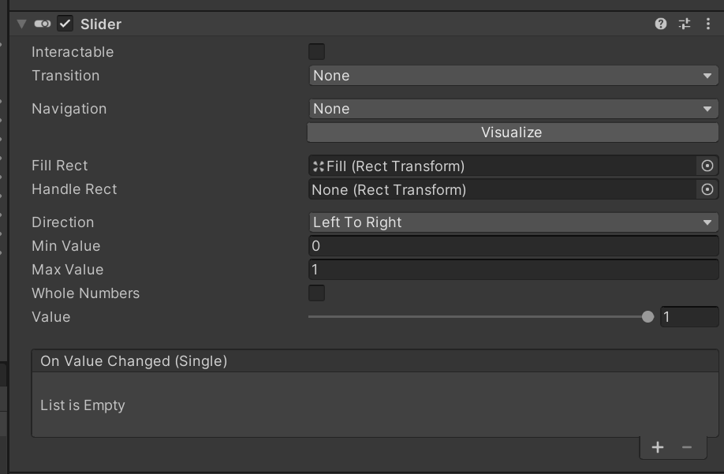The width and height of the screenshot is (724, 474).
Task: Click inside the Max Value input field
Action: pyautogui.click(x=513, y=269)
